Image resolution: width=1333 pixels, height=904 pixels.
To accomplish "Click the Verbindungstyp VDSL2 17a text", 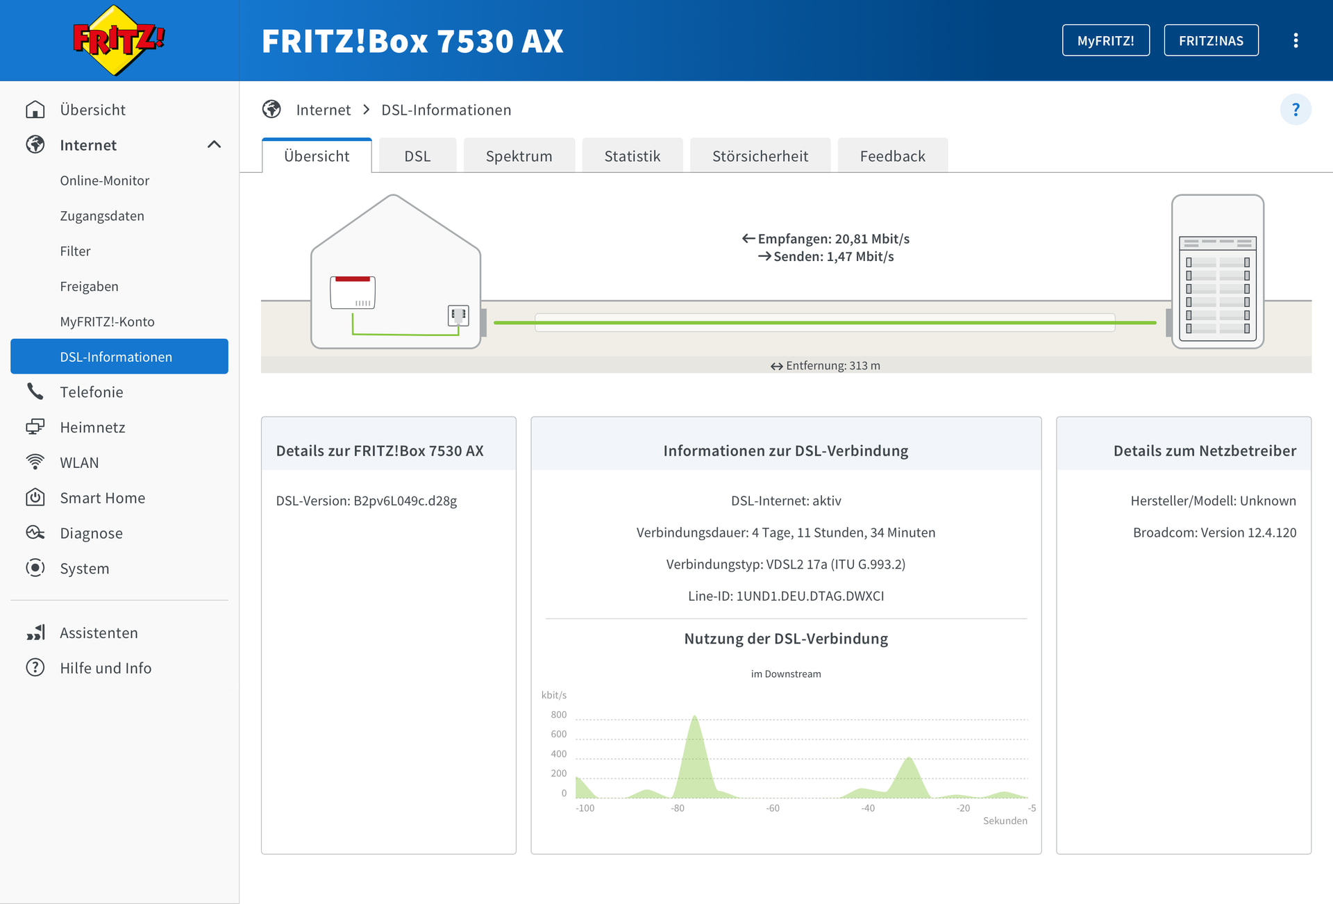I will pos(786,564).
